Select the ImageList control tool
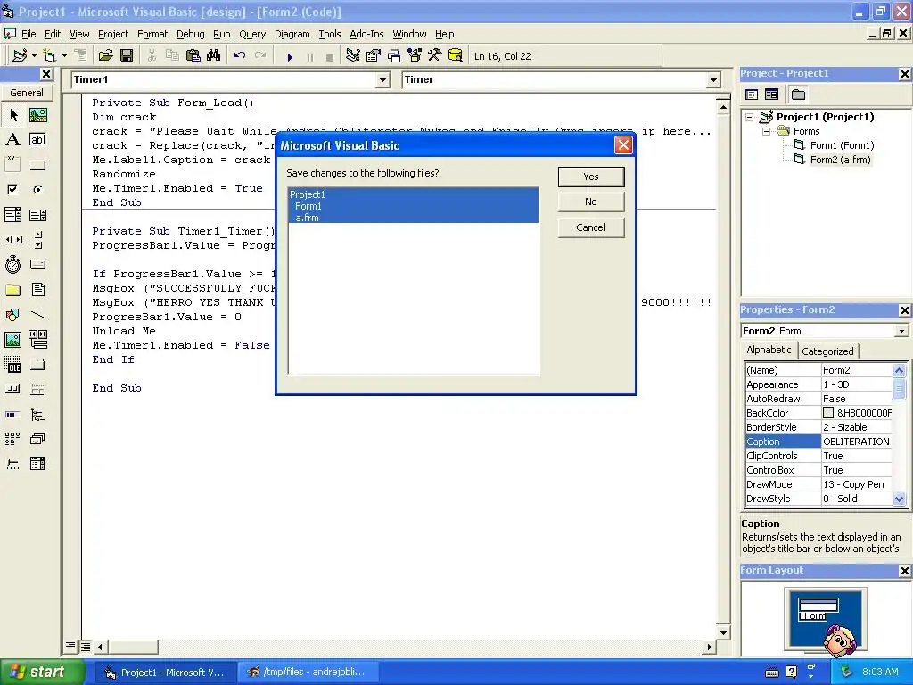913x685 pixels. click(x=37, y=439)
